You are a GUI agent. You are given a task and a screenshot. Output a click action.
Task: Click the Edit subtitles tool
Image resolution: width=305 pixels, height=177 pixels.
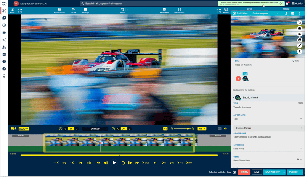[x=164, y=11]
